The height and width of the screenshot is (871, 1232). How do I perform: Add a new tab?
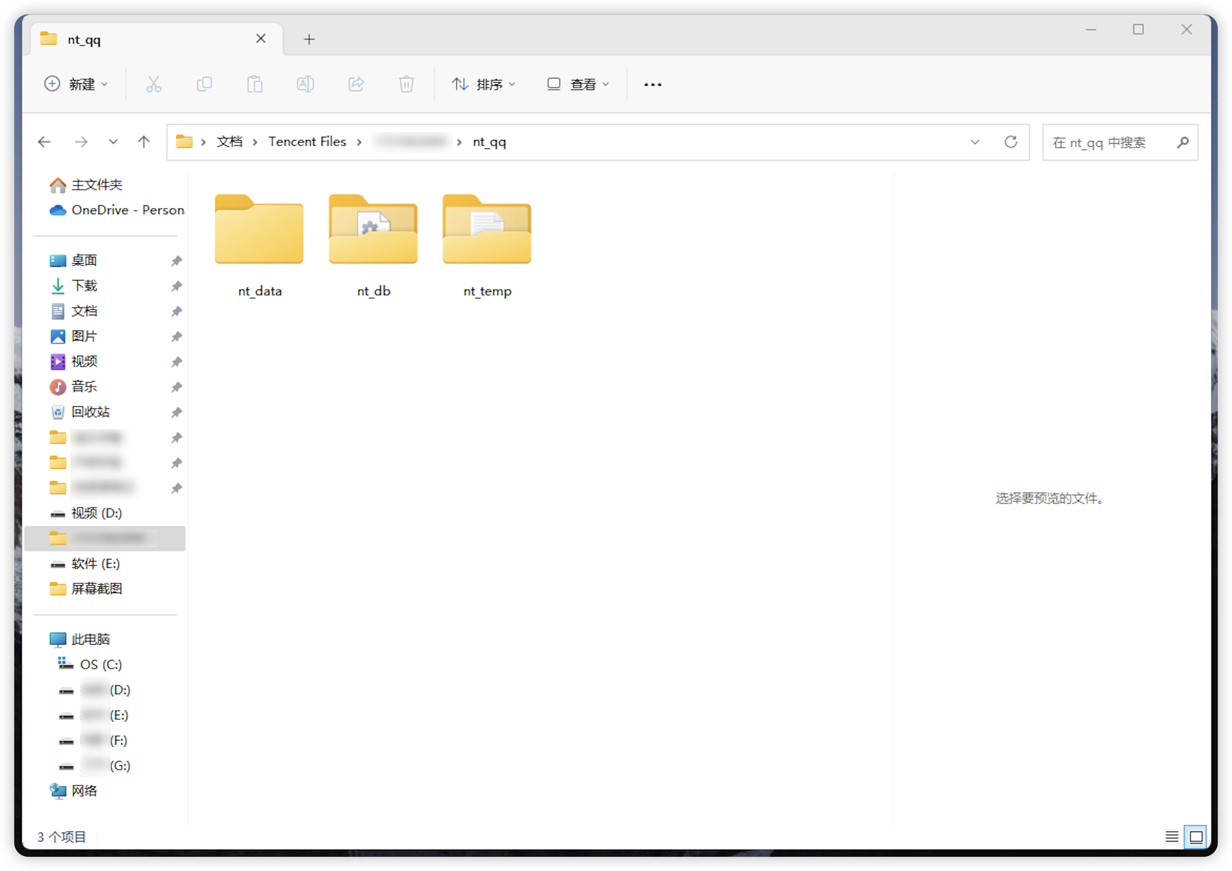[309, 39]
